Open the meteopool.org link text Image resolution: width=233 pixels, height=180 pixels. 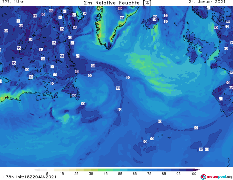coord(219,177)
